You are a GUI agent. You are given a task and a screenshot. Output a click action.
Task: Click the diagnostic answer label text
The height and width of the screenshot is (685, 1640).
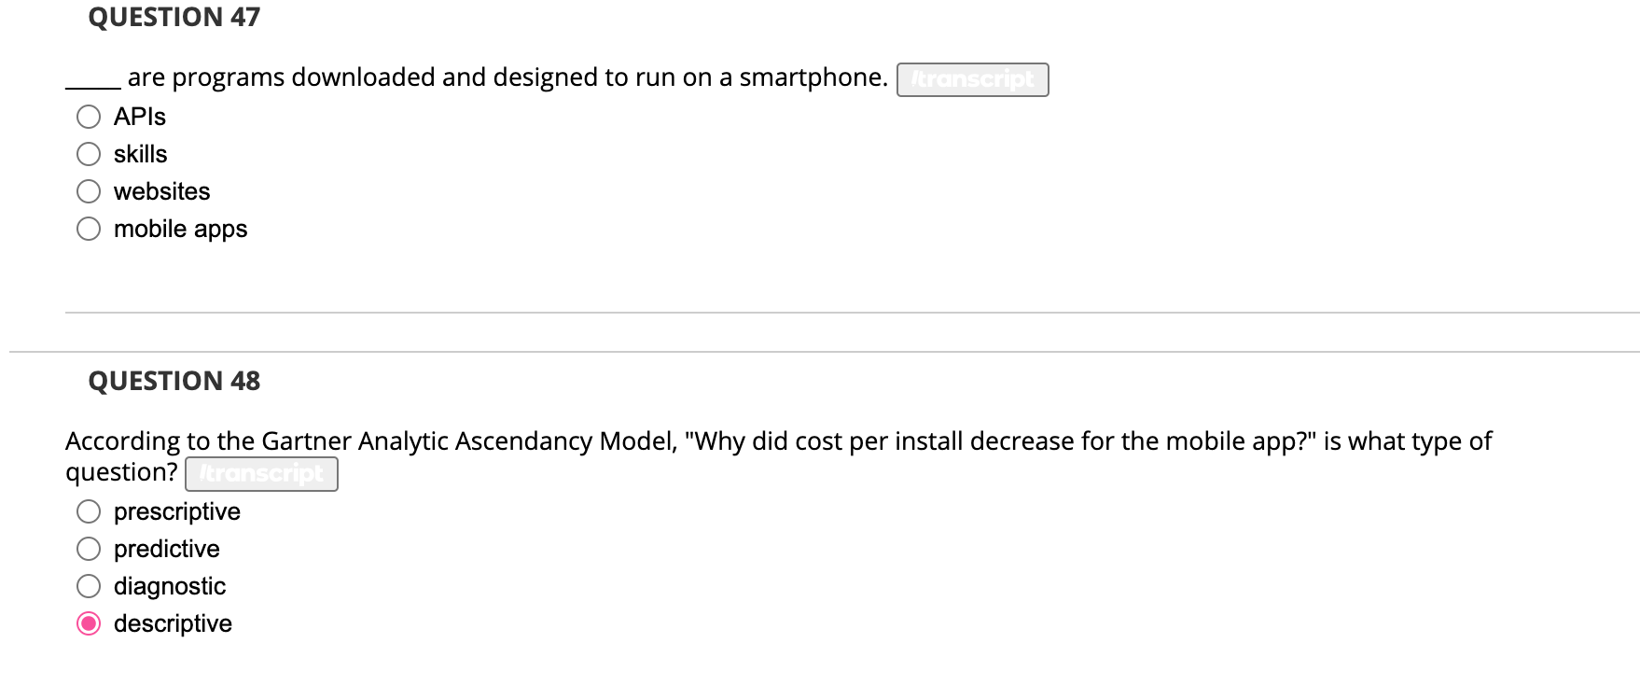tap(169, 586)
